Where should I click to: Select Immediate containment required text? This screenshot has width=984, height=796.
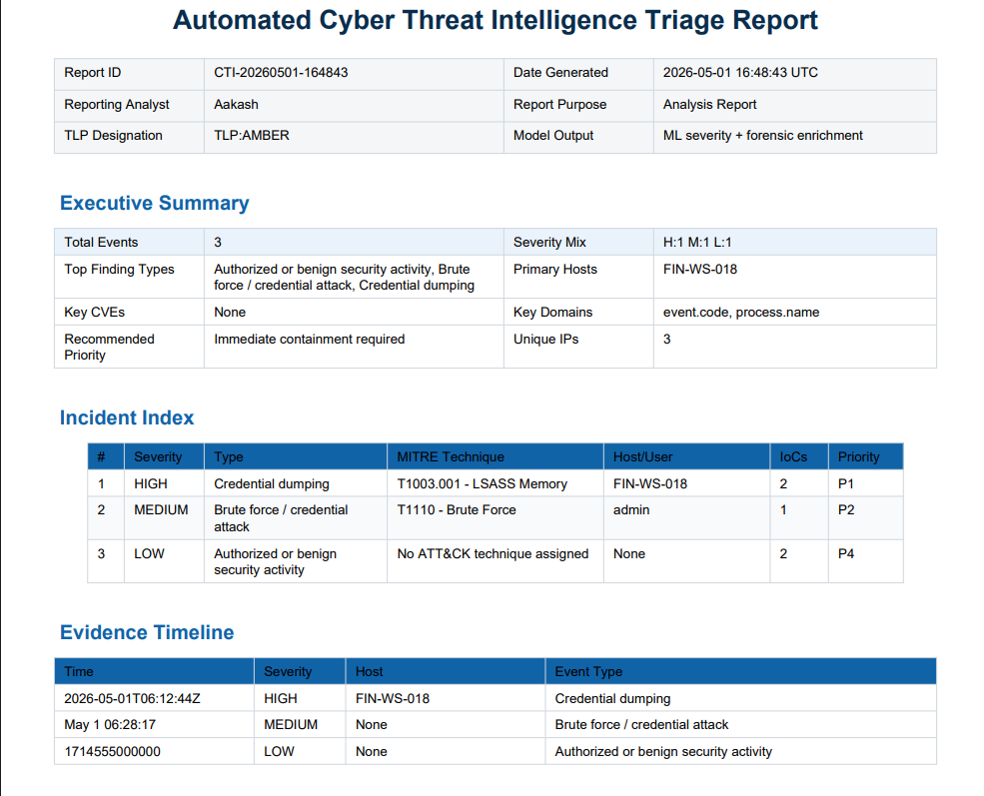coord(310,340)
